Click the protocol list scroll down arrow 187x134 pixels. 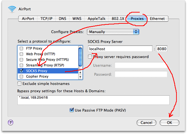tap(80, 77)
